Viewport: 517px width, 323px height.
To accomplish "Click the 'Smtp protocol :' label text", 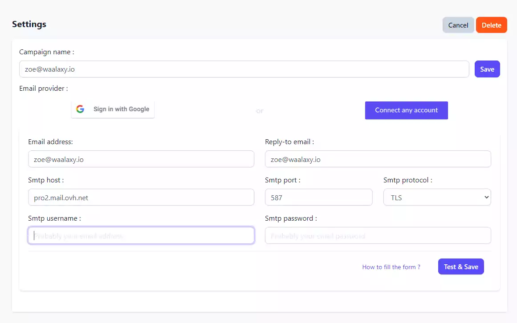I will click(x=407, y=180).
